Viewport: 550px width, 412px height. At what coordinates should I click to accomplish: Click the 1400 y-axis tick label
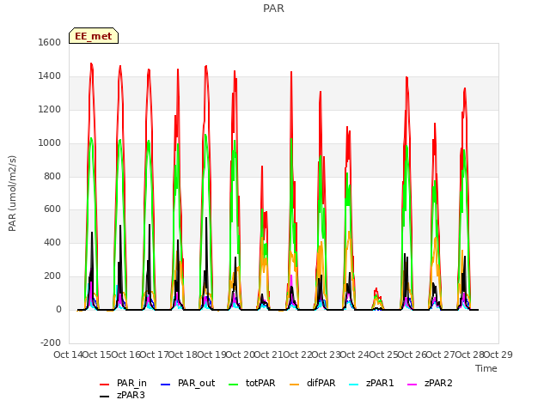point(50,76)
